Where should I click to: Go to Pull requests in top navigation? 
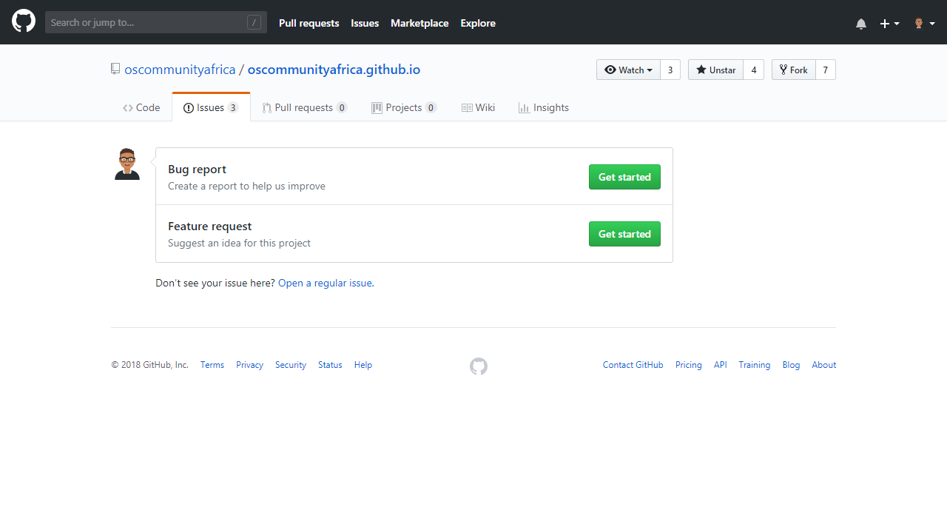309,23
